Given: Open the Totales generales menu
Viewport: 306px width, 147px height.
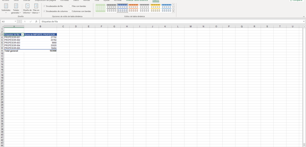Looking at the screenshot, I should point(16,9).
